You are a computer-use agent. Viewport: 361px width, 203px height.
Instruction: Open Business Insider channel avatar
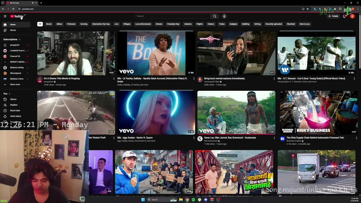click(x=282, y=139)
